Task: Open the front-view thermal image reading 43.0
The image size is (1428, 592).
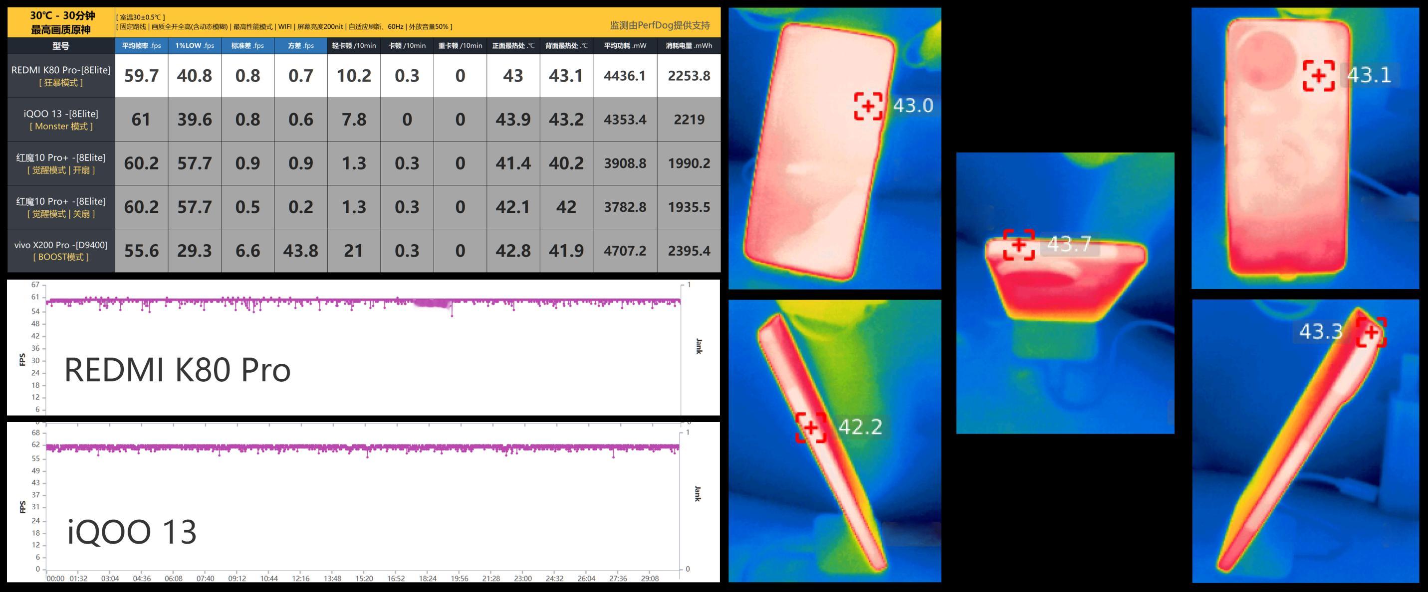Action: click(834, 148)
